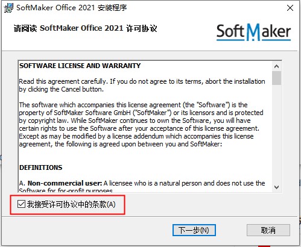Close the SoftMaker Office 2021 installer window
Screen dimensions: 301x247
(x=290, y=8)
